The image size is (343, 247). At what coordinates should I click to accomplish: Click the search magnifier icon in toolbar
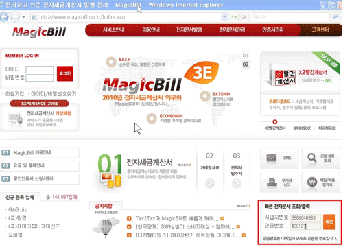[x=335, y=16]
